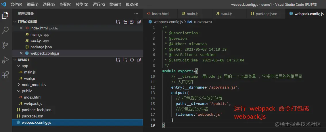Click the '@Author: xiewutao' comment line
This screenshot has height=132, width=326.
[x=186, y=44]
